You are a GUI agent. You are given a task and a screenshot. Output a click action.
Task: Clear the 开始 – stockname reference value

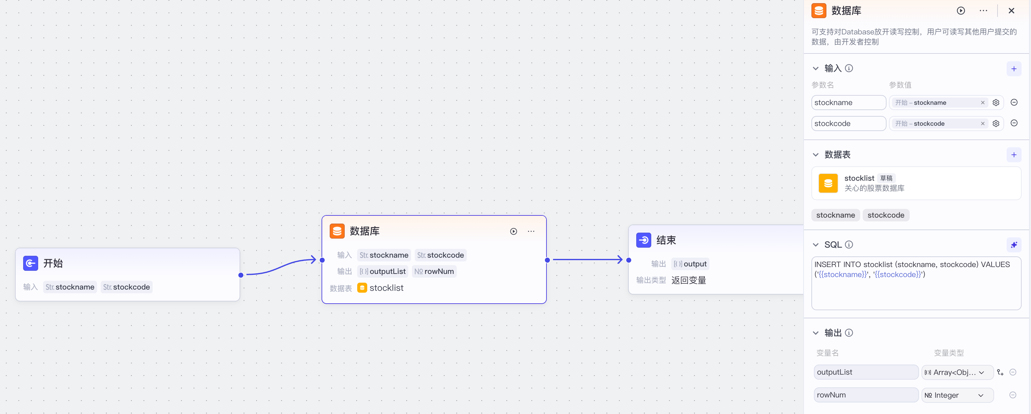click(x=982, y=103)
